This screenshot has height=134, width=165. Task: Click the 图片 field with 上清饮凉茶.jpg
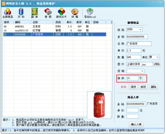click(140, 64)
